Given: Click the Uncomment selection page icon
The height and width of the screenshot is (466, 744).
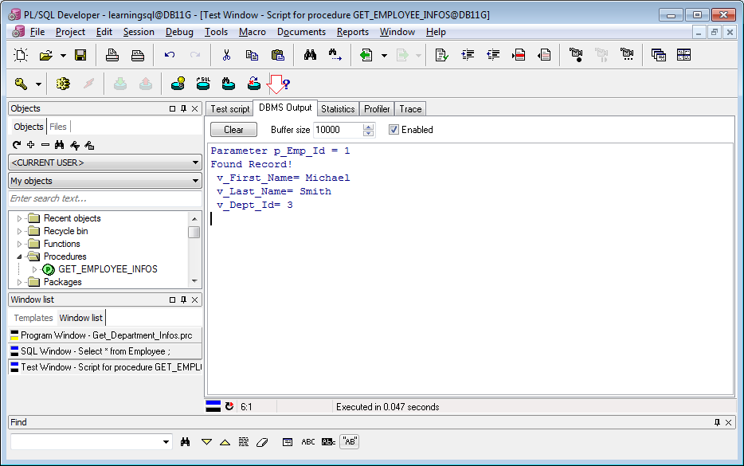Looking at the screenshot, I should (x=544, y=55).
